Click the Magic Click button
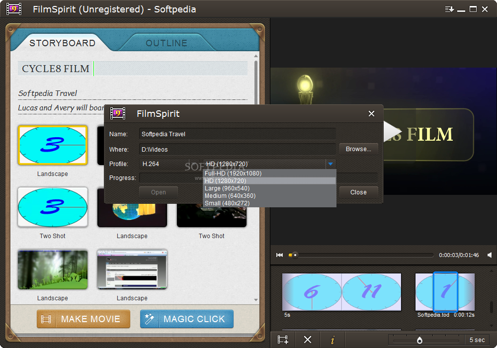Screen dimensions: 497x348 tap(187, 319)
